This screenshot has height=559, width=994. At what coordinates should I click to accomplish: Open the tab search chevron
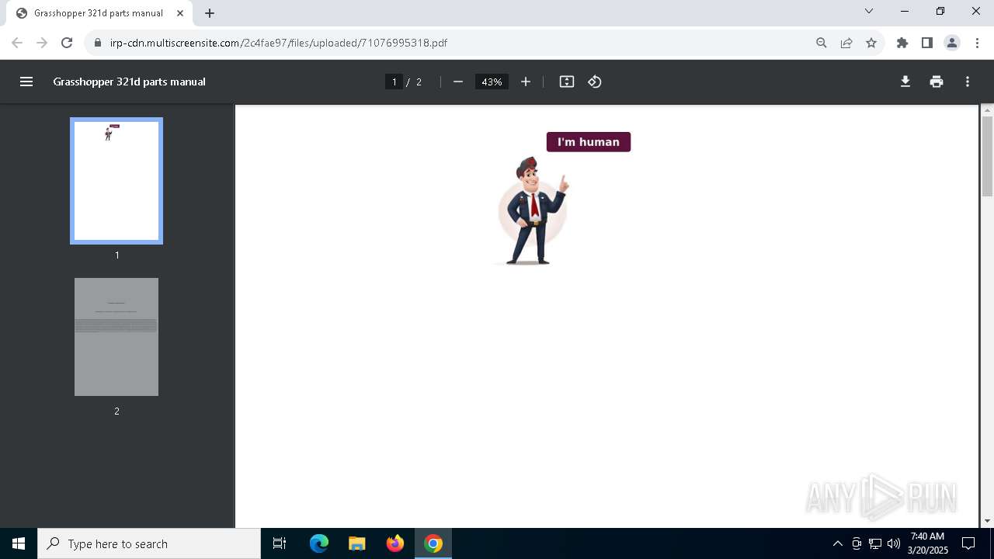coord(869,11)
